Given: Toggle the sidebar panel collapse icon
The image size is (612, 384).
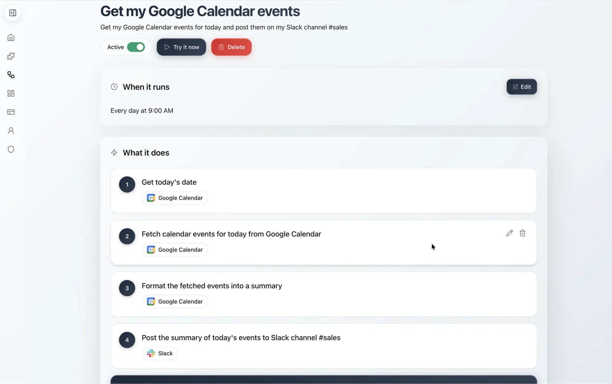Looking at the screenshot, I should coord(13,13).
